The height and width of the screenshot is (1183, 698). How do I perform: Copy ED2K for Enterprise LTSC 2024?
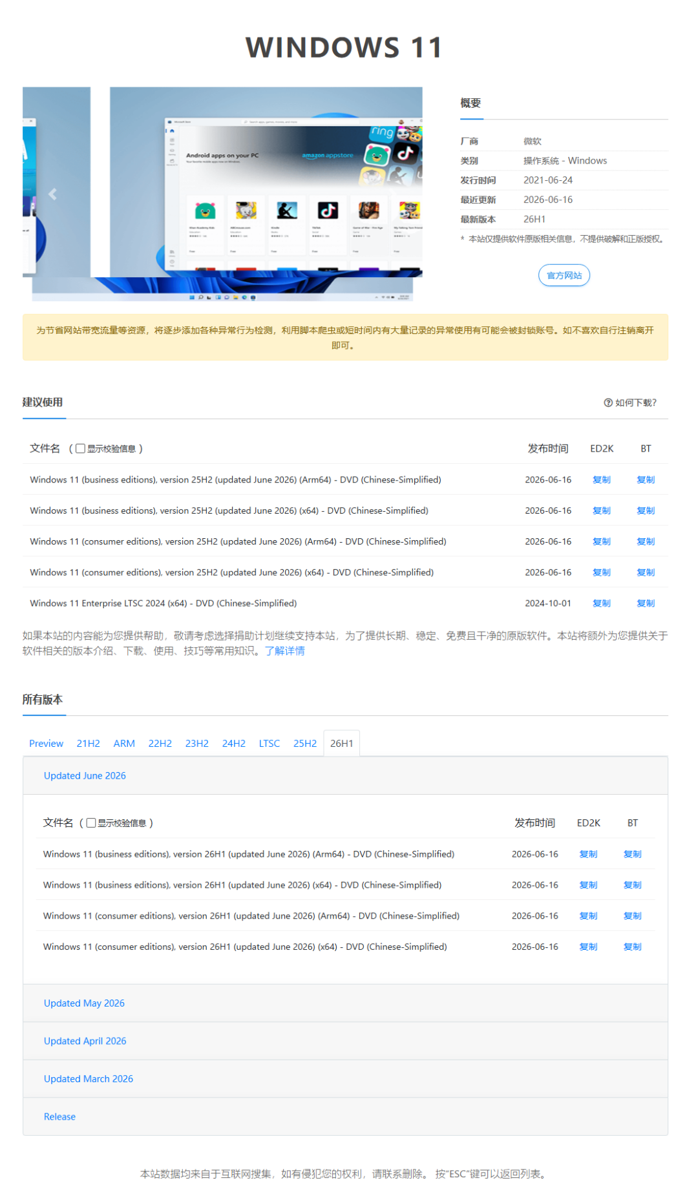(x=601, y=603)
